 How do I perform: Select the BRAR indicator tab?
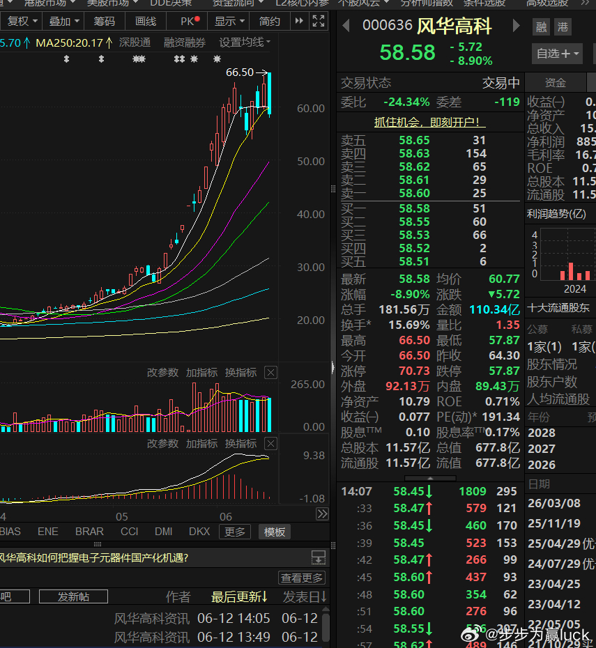point(89,532)
